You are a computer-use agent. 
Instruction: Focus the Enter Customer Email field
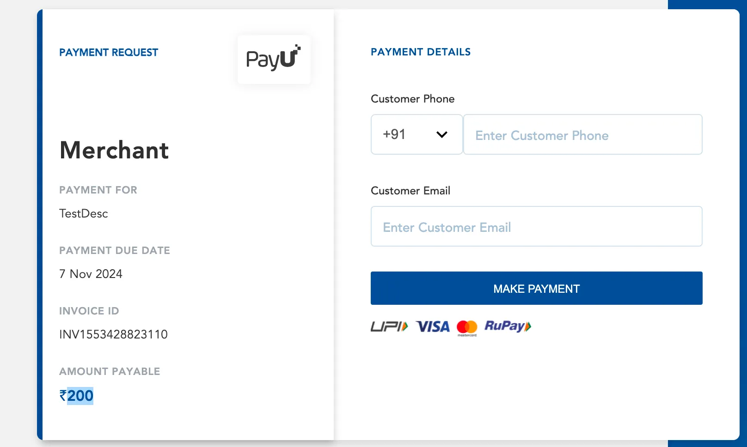537,226
